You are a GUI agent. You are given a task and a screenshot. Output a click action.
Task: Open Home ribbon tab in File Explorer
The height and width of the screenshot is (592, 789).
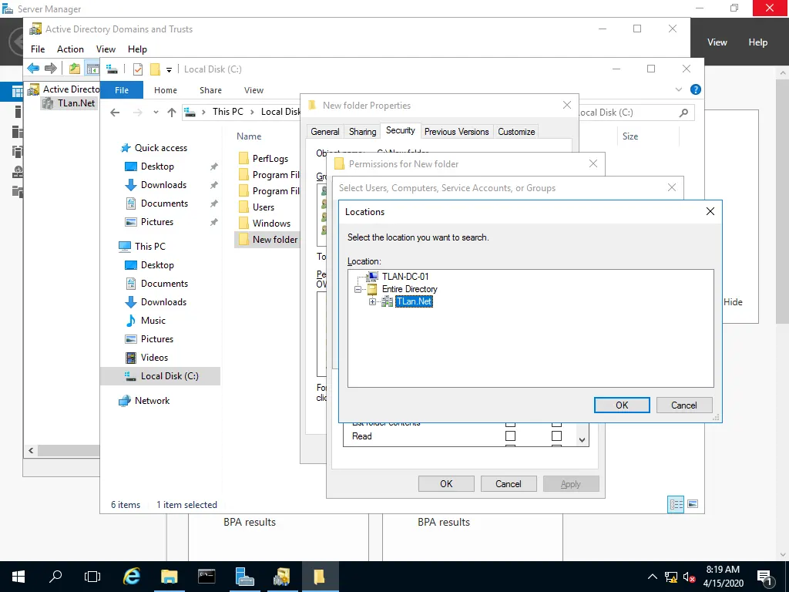tap(166, 90)
